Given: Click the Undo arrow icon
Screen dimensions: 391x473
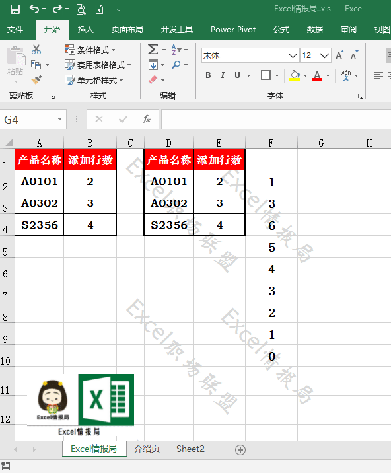Looking at the screenshot, I should click(34, 9).
